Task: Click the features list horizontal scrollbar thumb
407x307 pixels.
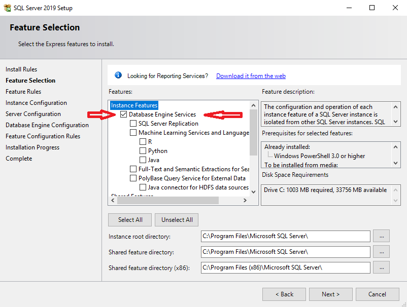Action: click(x=168, y=200)
